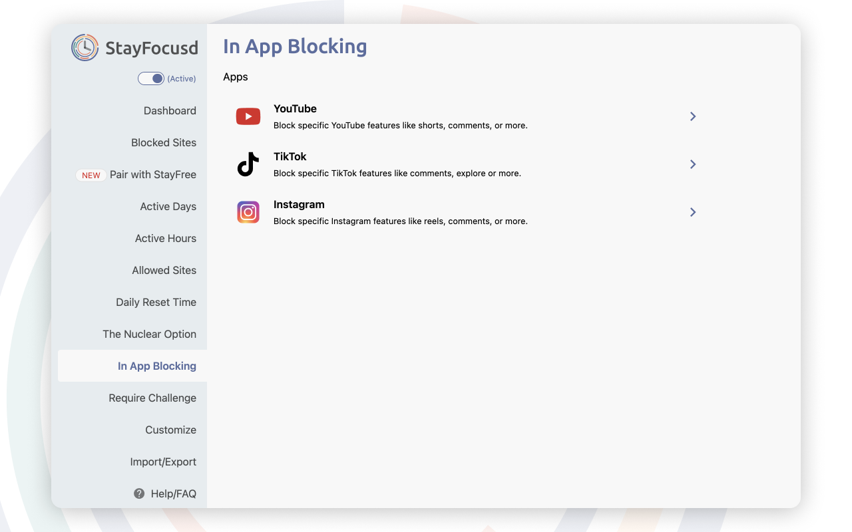The width and height of the screenshot is (852, 532).
Task: Click the Help/FAQ question mark icon
Action: [x=139, y=493]
